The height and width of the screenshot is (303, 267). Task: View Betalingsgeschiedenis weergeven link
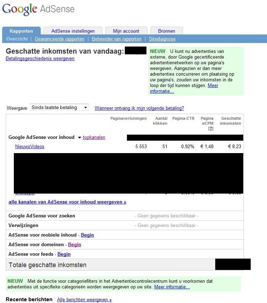(x=40, y=58)
